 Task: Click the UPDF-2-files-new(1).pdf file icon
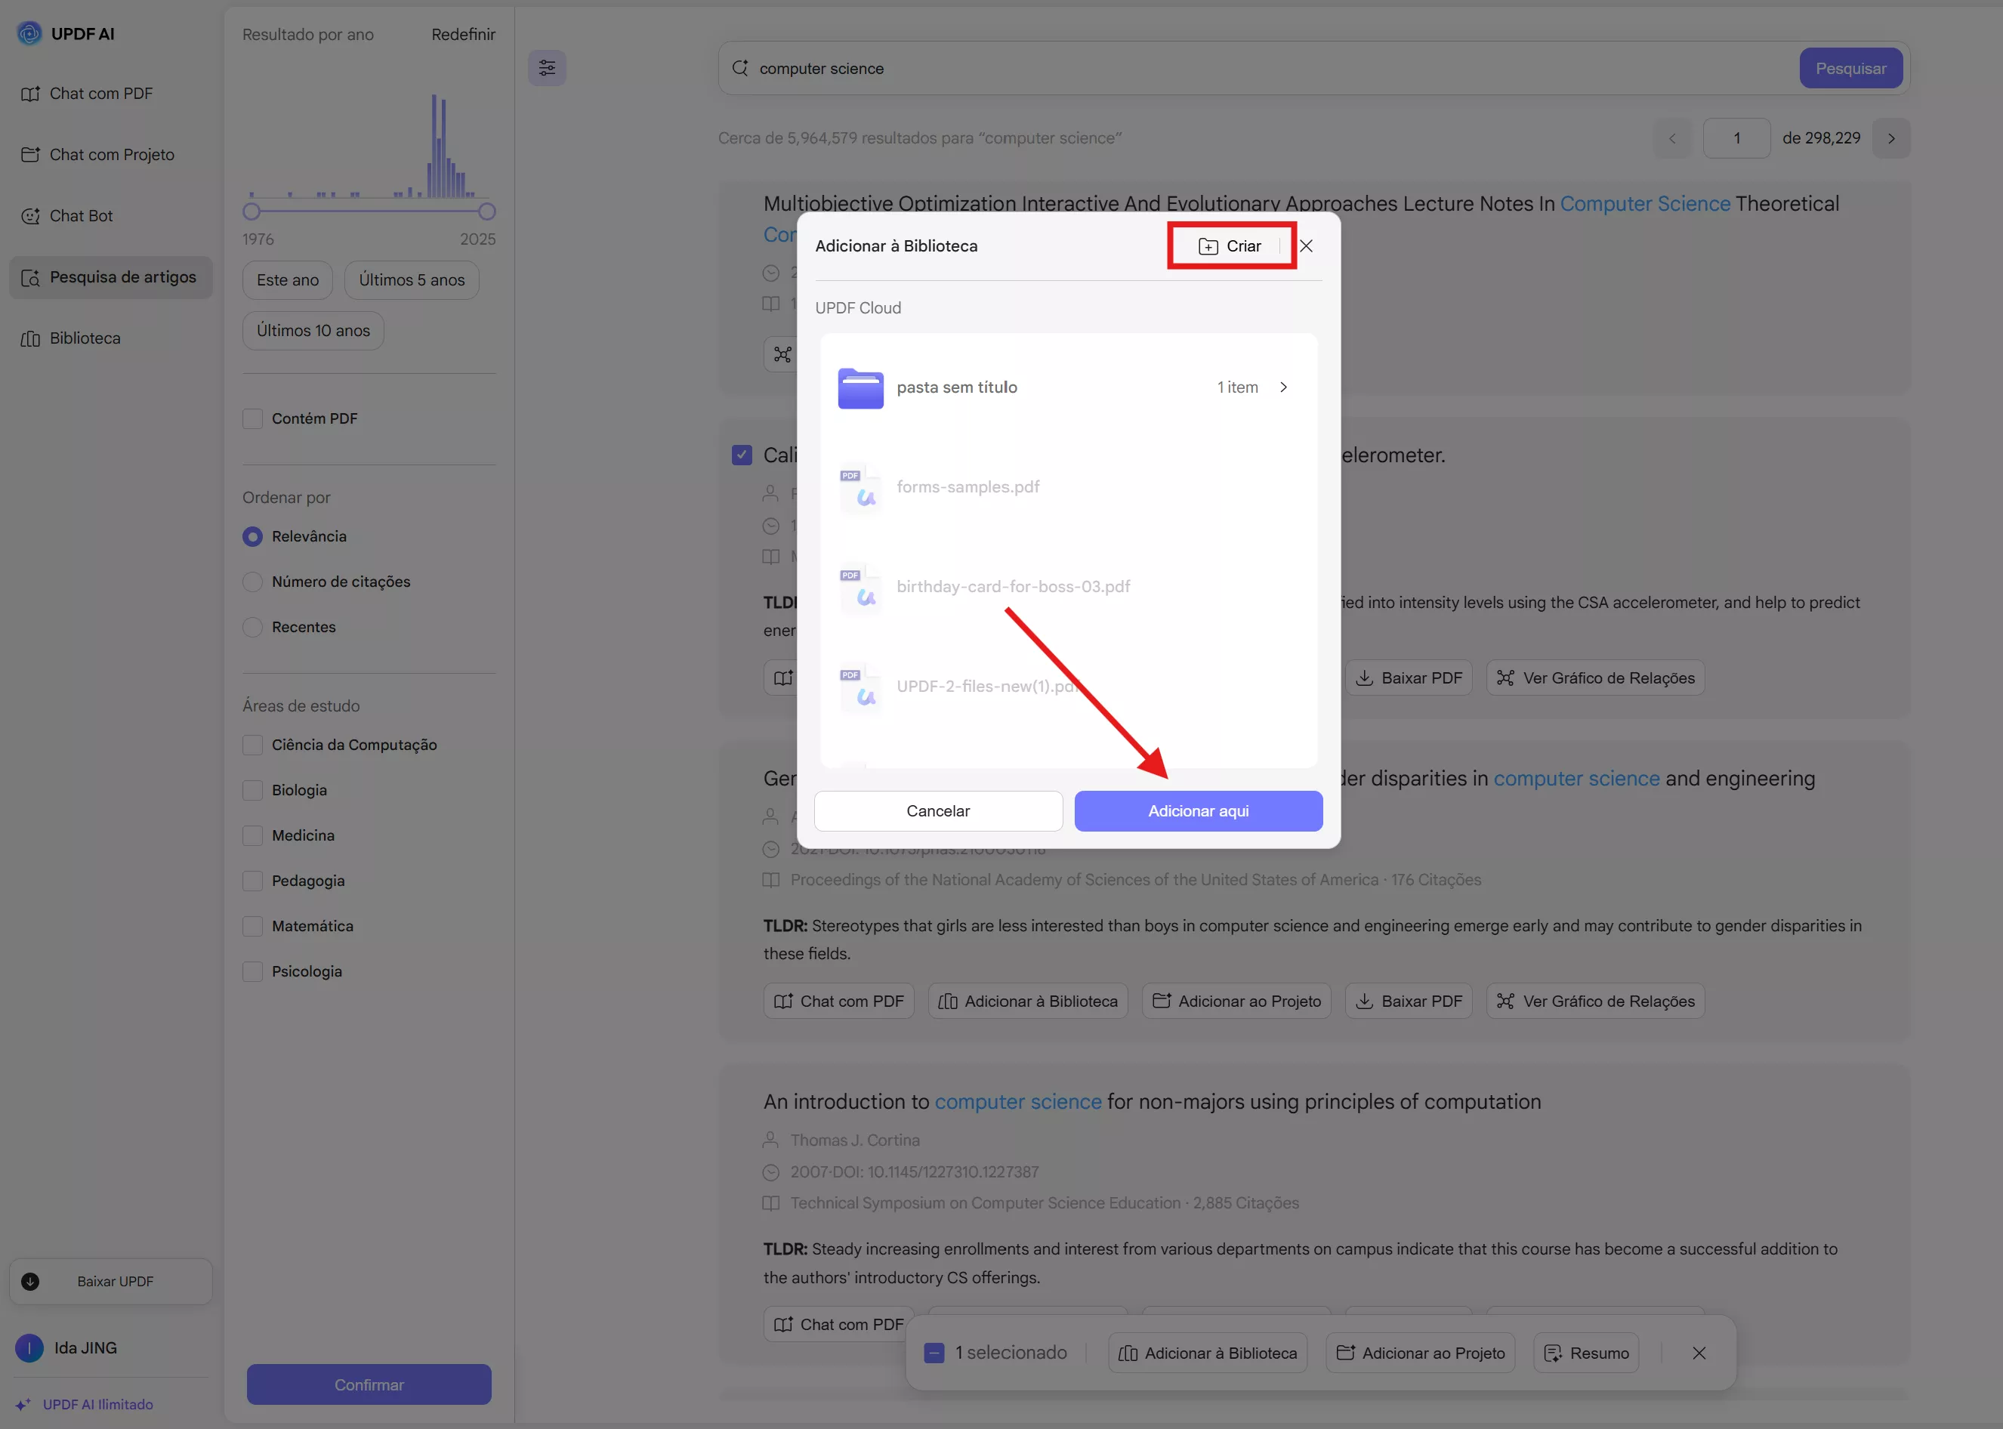(860, 687)
